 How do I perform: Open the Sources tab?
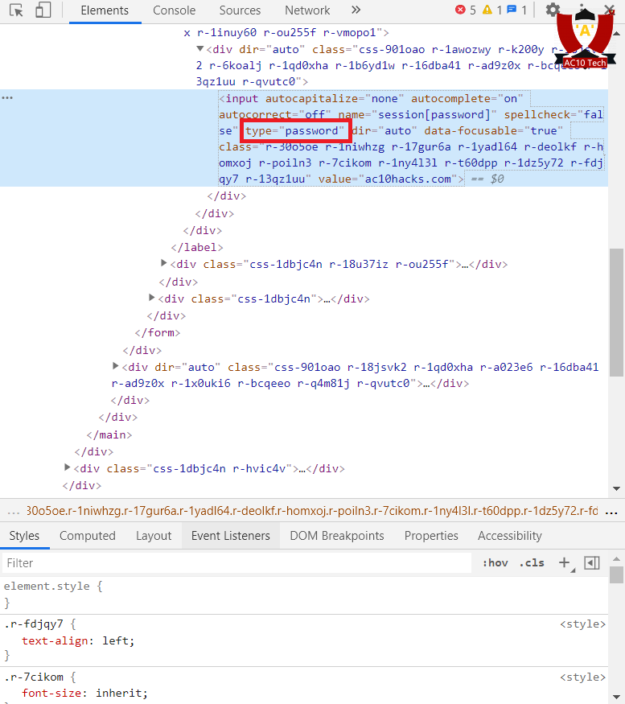click(240, 10)
